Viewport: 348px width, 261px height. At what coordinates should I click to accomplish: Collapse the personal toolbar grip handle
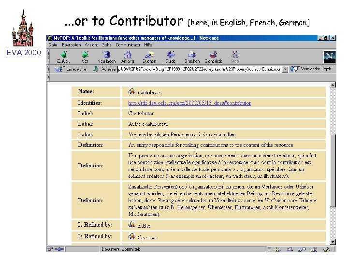[x=48, y=77]
